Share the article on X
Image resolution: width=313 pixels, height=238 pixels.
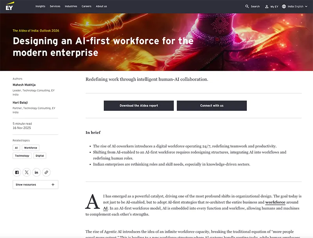tap(27, 172)
